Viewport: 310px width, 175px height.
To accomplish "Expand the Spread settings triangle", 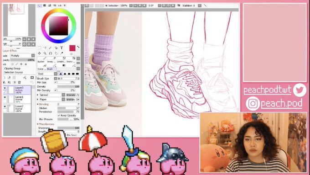I will [x=38, y=95].
